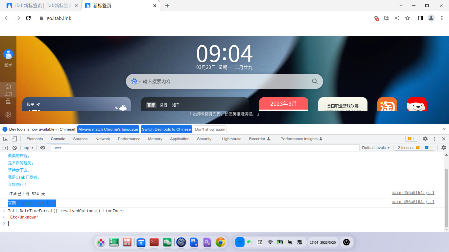Screen dimensions: 449x252
Task: Reload the page with refresh button
Action: point(28,18)
